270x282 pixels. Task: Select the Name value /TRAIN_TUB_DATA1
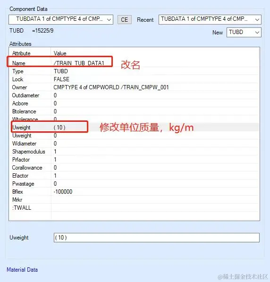point(79,63)
